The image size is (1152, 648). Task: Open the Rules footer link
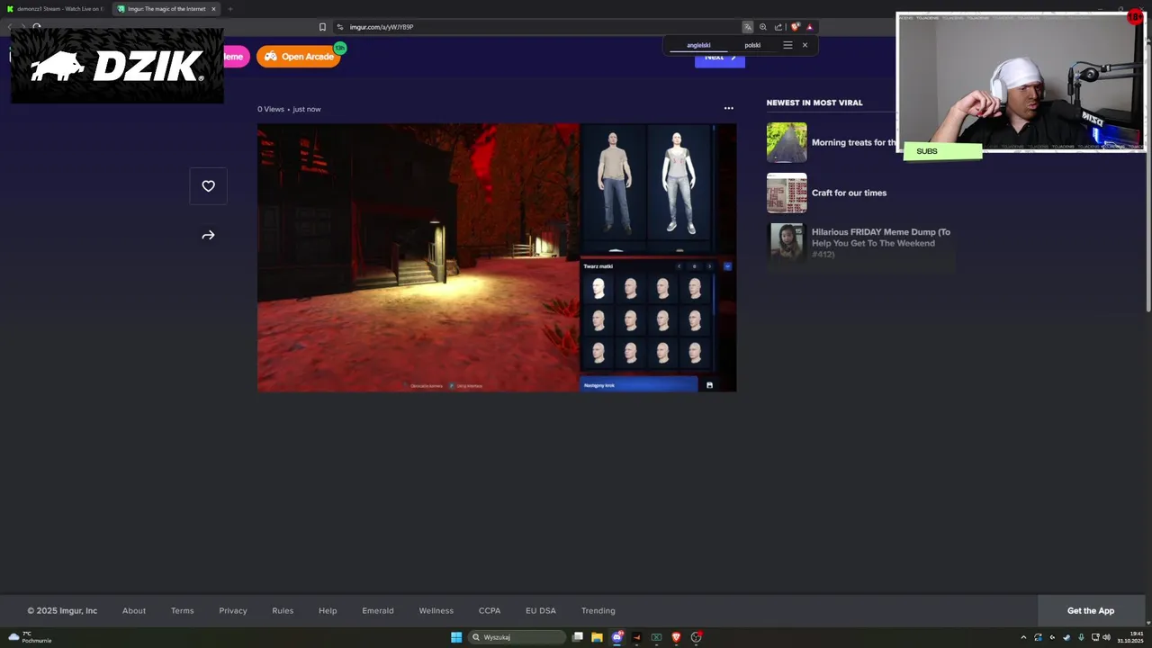click(283, 610)
